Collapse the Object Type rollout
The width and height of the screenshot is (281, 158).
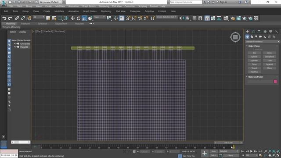pyautogui.click(x=254, y=46)
